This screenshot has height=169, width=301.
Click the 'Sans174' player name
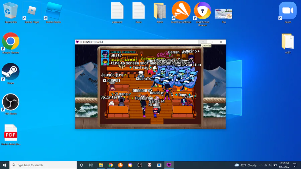click(157, 101)
